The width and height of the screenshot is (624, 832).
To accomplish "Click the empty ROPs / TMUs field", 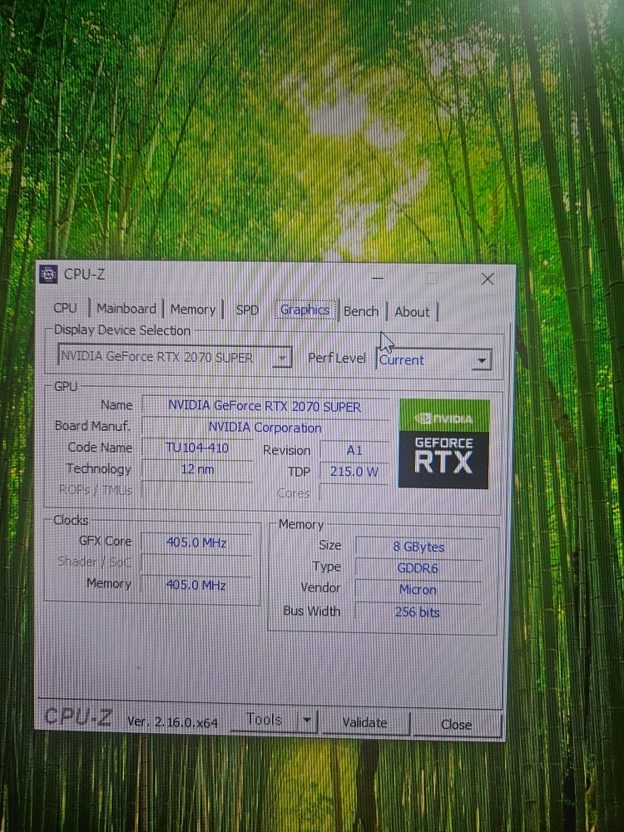I will pos(197,490).
